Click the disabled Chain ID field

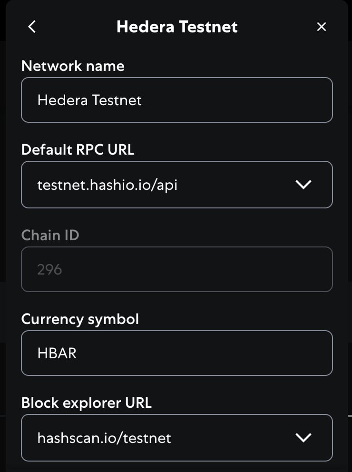click(177, 269)
